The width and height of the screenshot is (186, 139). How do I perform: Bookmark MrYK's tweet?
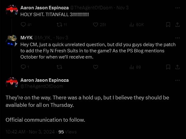coord(168,67)
